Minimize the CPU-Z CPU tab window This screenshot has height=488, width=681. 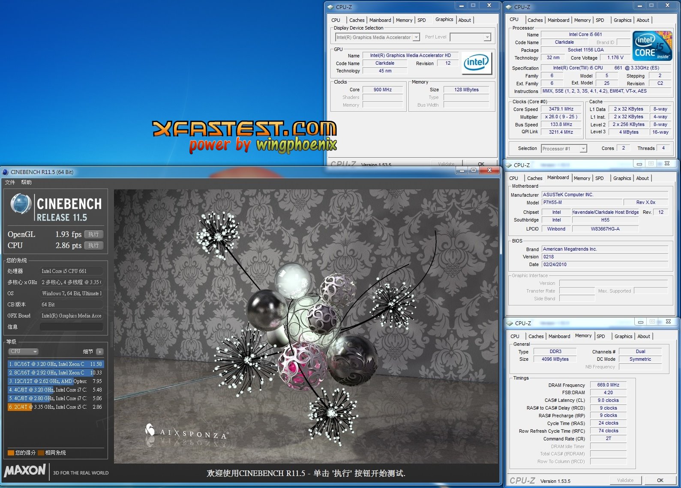[640, 6]
